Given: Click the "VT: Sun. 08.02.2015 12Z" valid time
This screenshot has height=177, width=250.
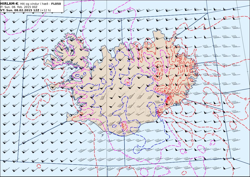Looking at the screenshot, I should [x=19, y=10].
